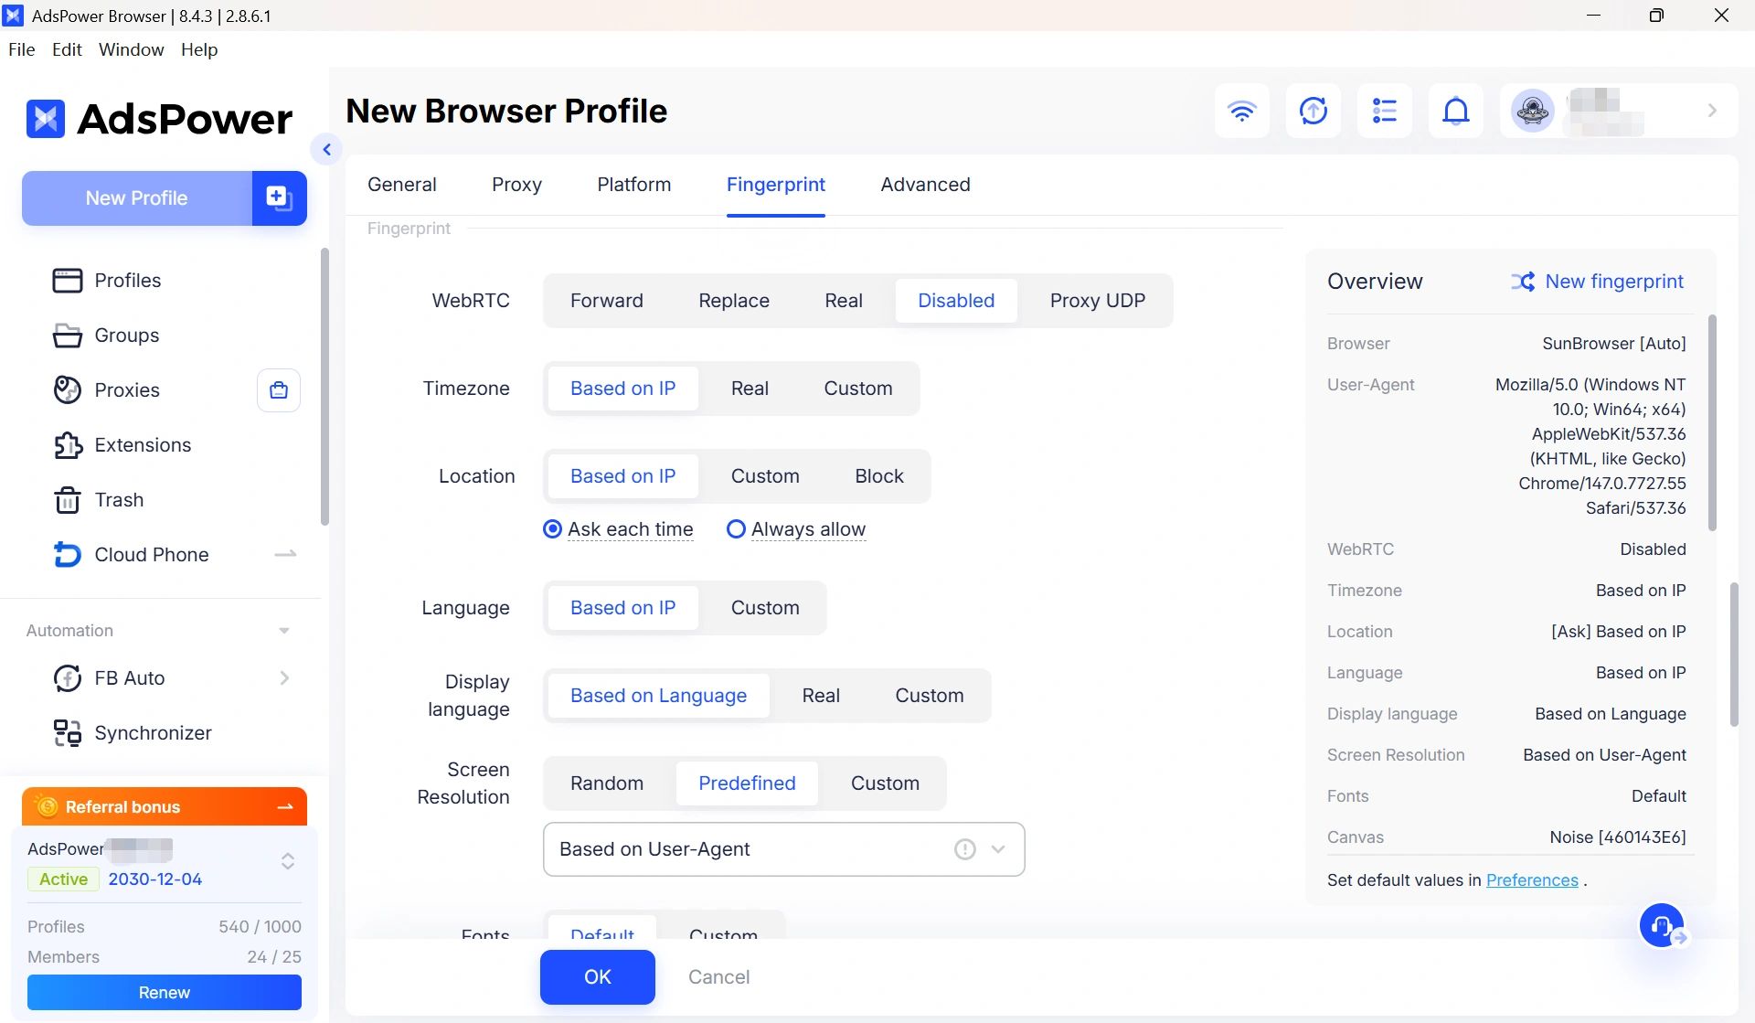Open the Preferences link
The height and width of the screenshot is (1023, 1755).
tap(1532, 880)
